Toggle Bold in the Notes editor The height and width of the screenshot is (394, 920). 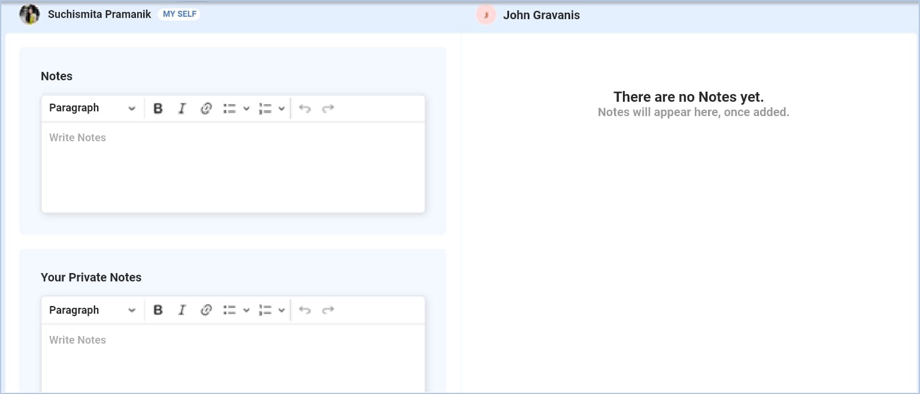(x=158, y=108)
